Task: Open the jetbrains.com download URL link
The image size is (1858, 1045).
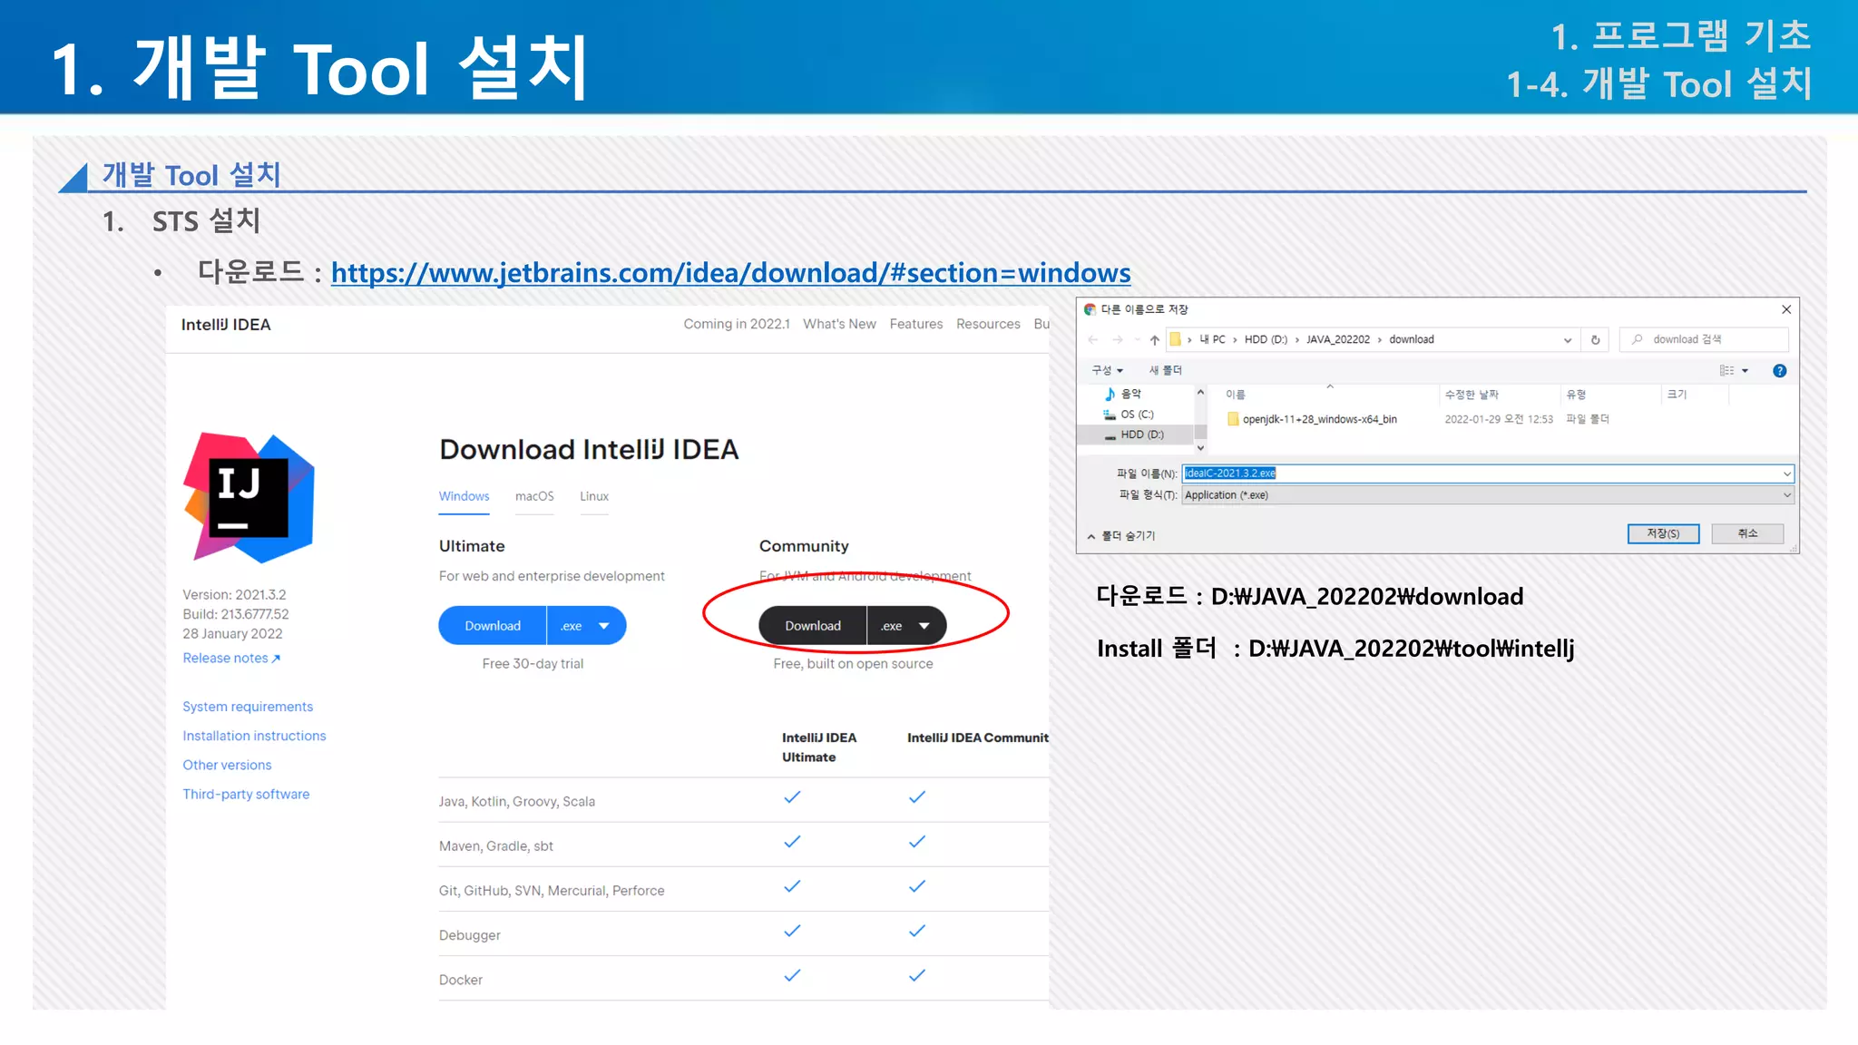Action: click(x=730, y=272)
